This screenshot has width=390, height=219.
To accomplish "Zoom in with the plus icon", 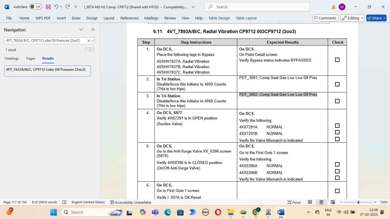I will pos(375,202).
